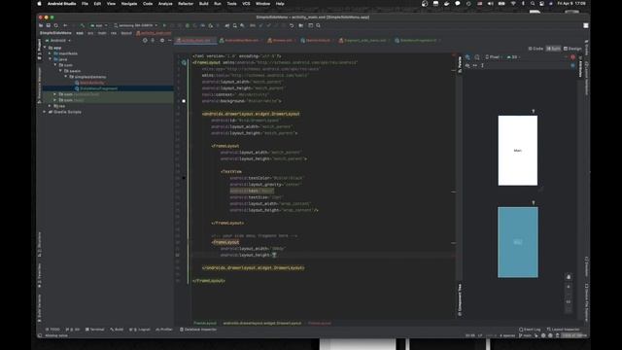This screenshot has width=622, height=350.
Task: Switch to the SideMenuFragment editor tab
Action: [417, 41]
